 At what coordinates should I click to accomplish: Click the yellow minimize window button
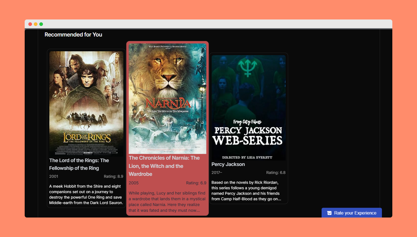(x=36, y=24)
